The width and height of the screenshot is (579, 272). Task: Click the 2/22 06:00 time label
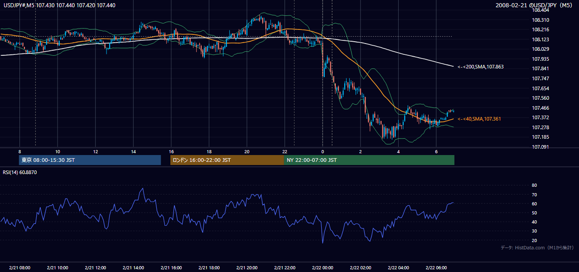[x=436, y=268]
